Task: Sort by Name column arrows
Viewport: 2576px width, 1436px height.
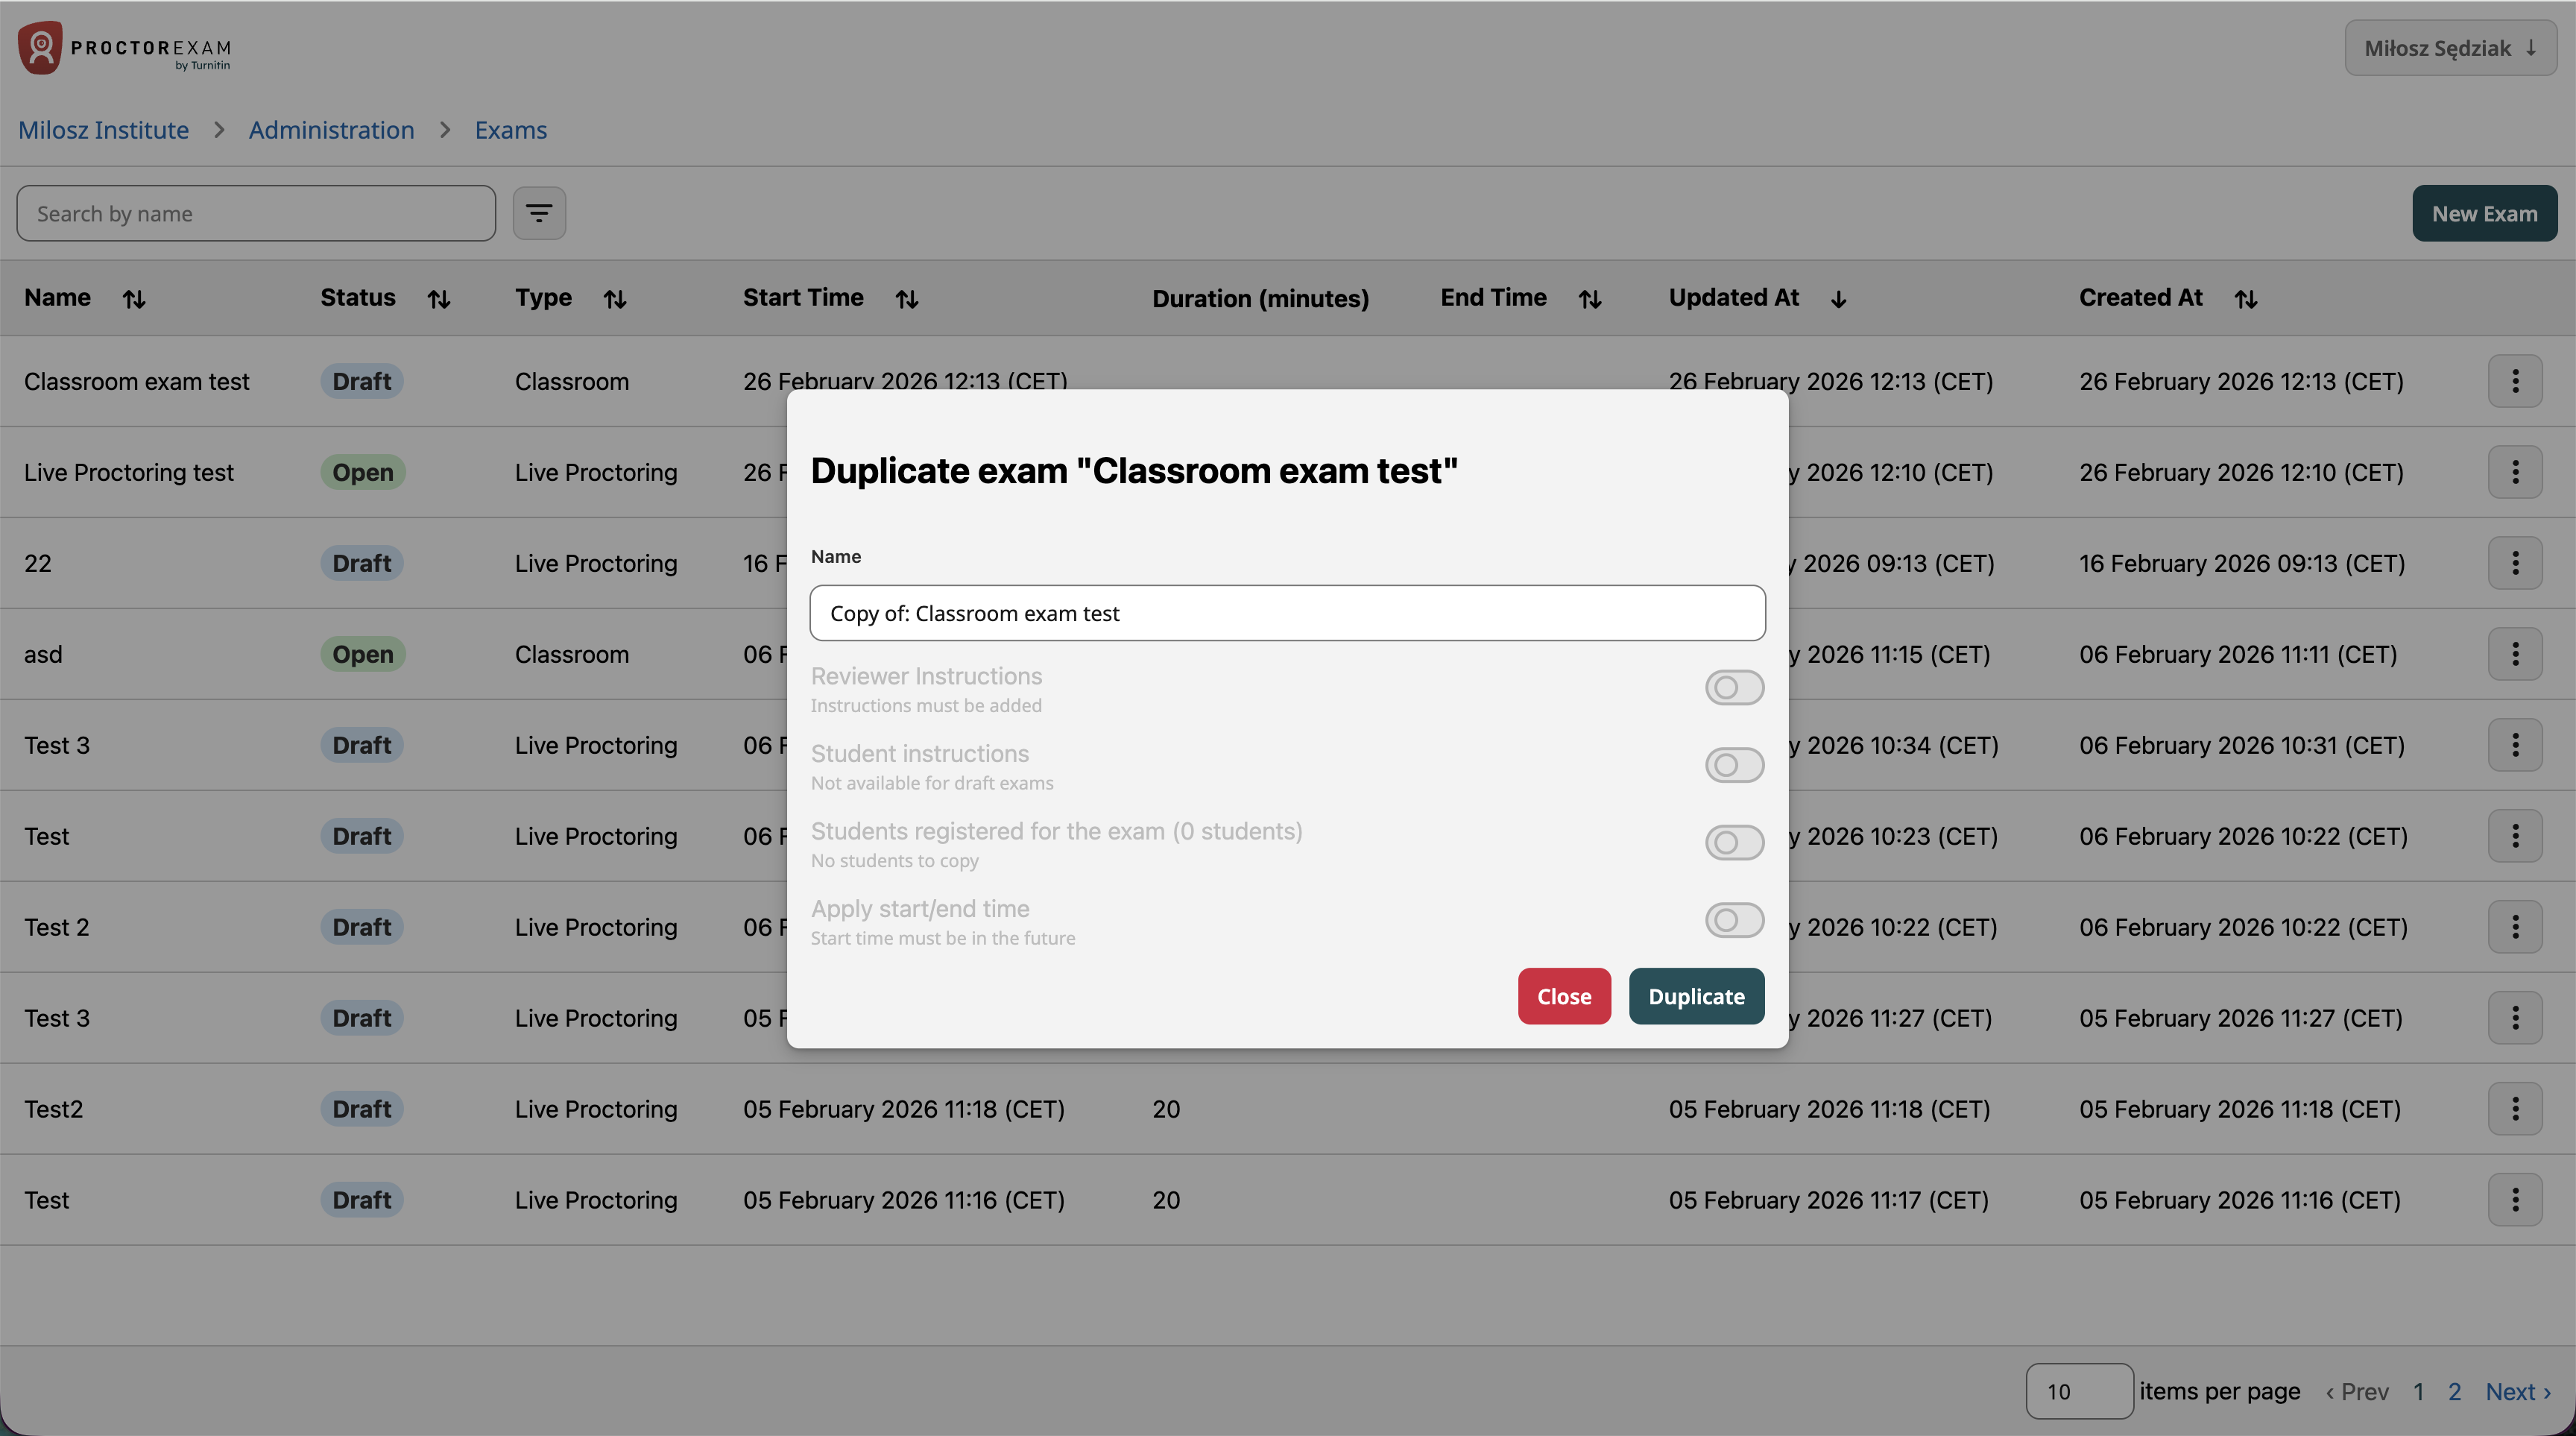Action: click(x=134, y=299)
